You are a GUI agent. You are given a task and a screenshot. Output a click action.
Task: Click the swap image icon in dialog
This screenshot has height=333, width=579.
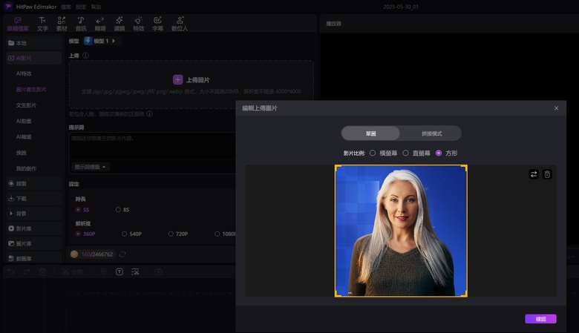533,174
